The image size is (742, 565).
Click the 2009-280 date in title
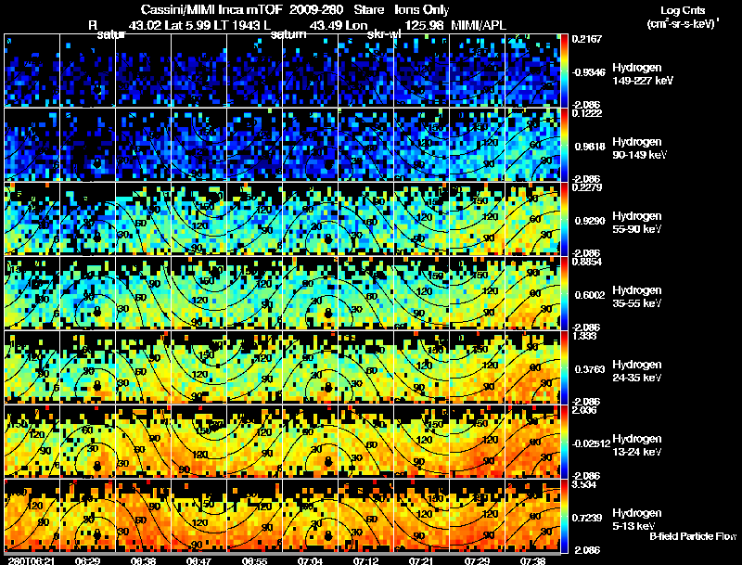[x=315, y=9]
